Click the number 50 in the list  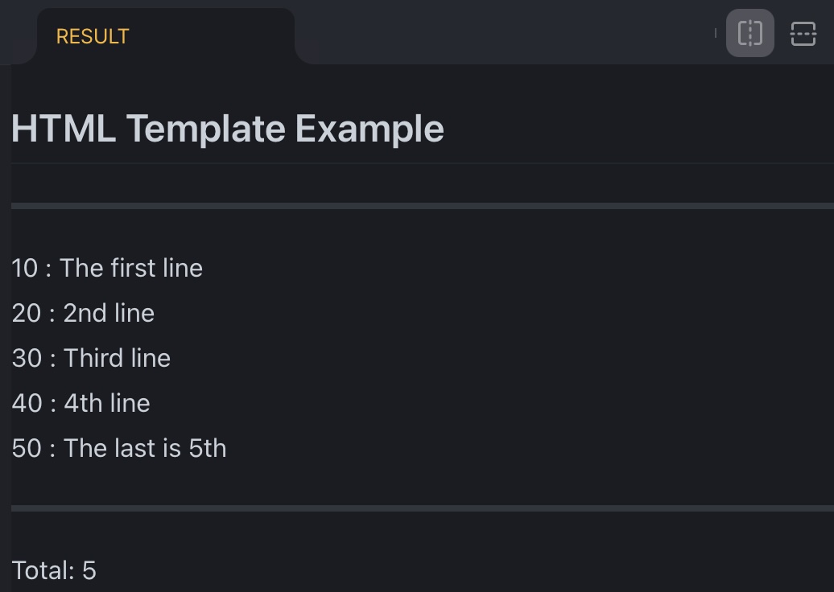26,448
